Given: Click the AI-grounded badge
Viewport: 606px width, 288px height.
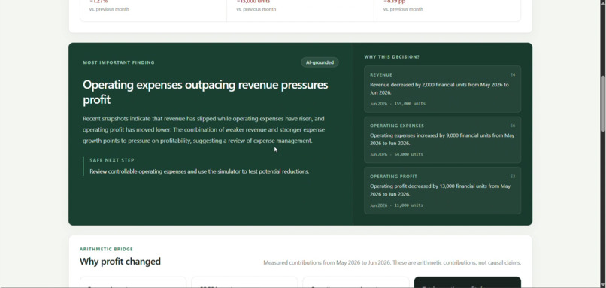Looking at the screenshot, I should click(x=320, y=62).
